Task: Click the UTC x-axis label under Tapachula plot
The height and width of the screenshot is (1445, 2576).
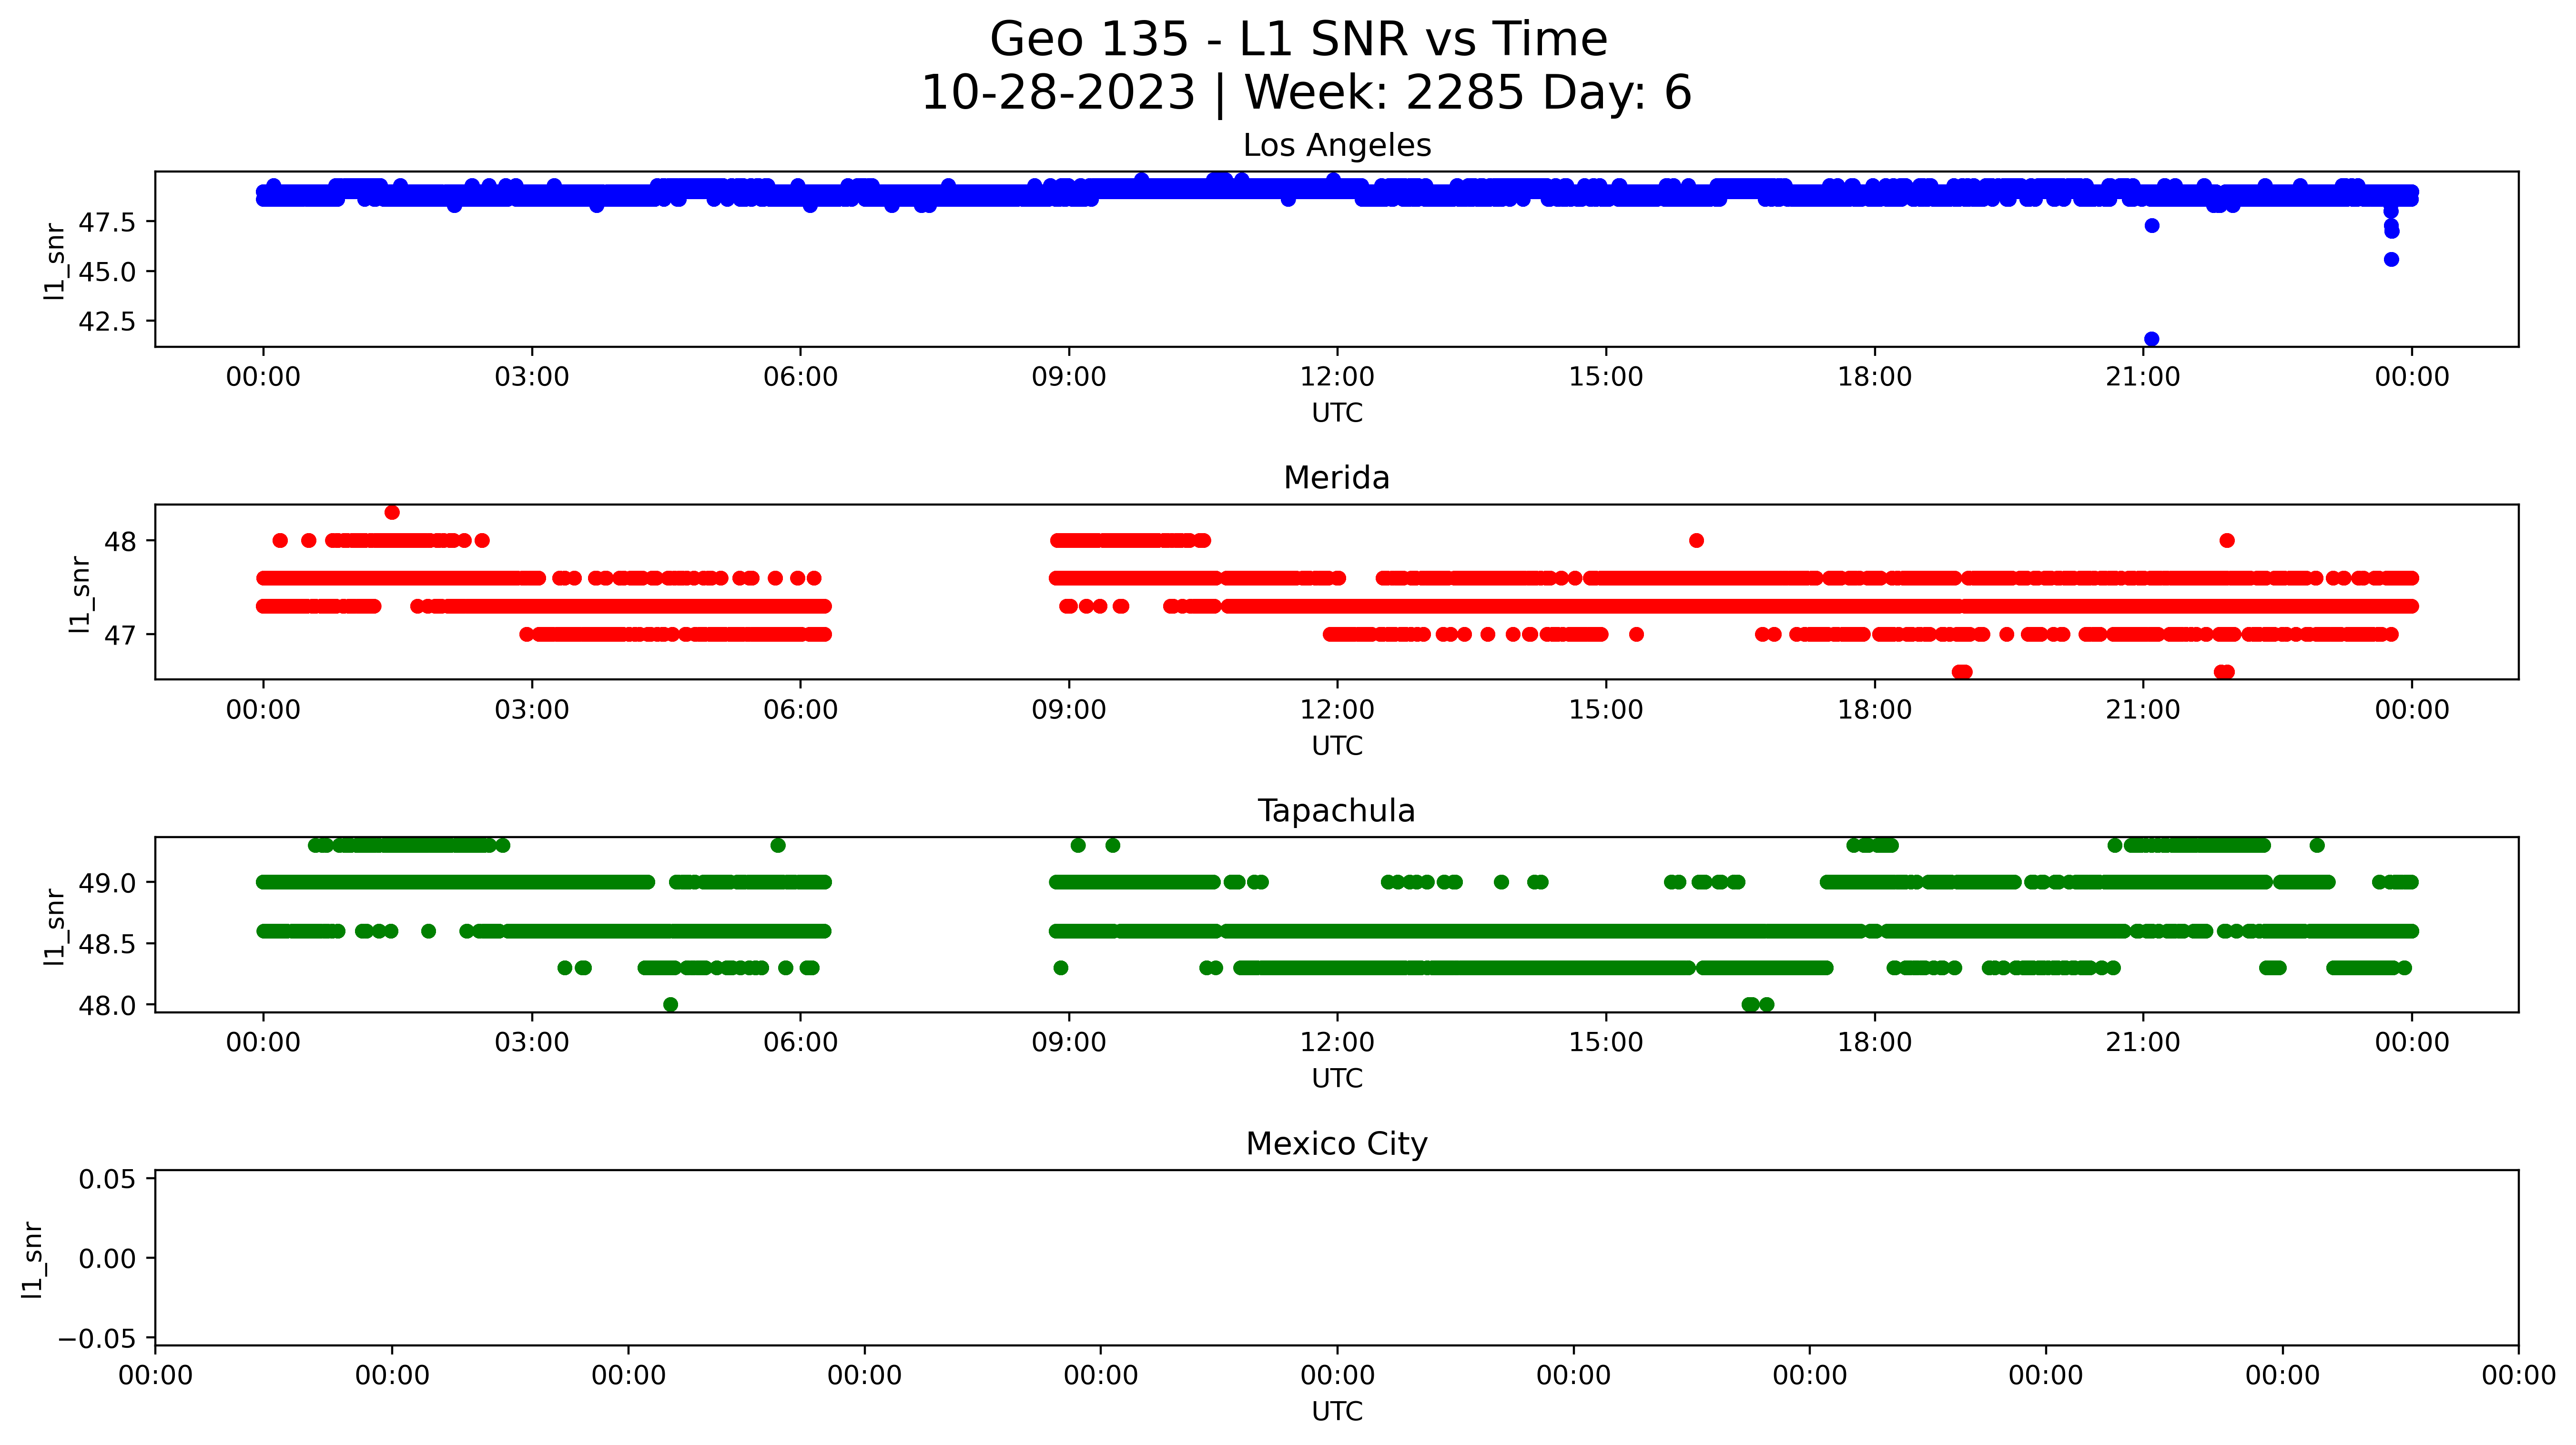Action: click(1337, 1079)
